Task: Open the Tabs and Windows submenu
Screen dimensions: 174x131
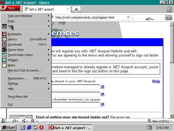Action: coord(26,16)
